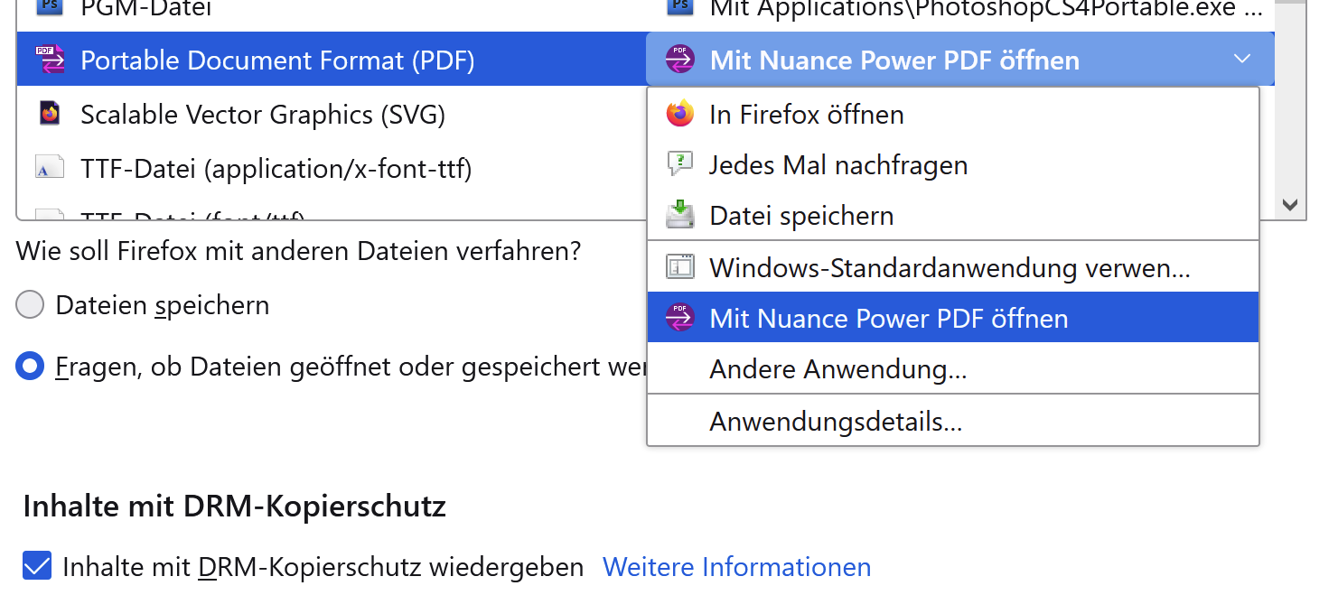Screen dimensions: 1338x595
Task: Click the Firefox icon in dropdown list
Action: [x=679, y=114]
